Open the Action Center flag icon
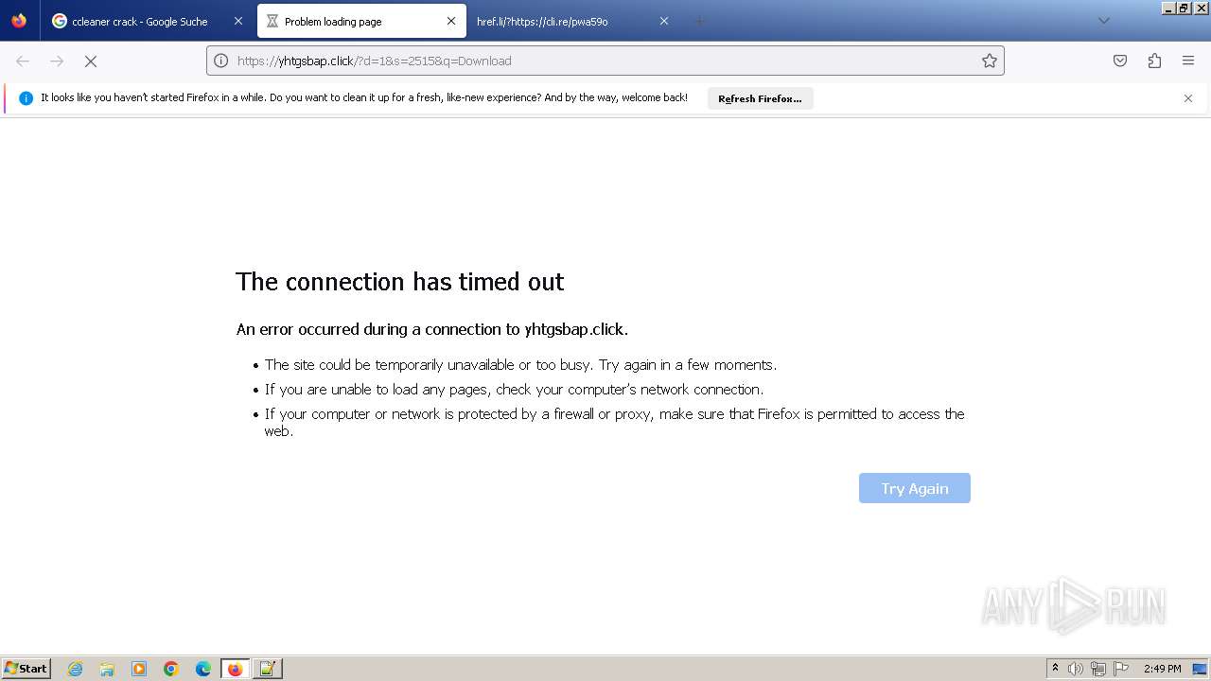 click(1121, 669)
